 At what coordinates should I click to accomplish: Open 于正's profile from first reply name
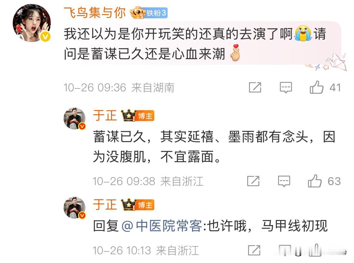105,115
